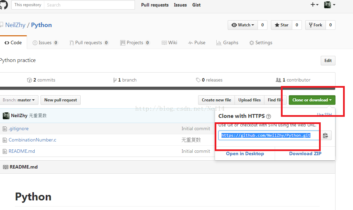This screenshot has height=210, width=353.
Task: Open the latest commit message 无重复数
Action: [37, 116]
